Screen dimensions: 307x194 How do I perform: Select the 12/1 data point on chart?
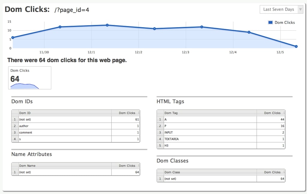click(x=107, y=25)
